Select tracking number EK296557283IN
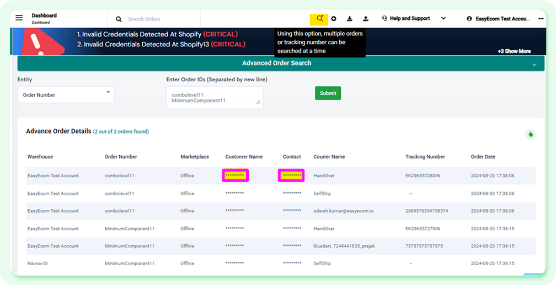Viewport: 556px width, 285px height. (423, 176)
